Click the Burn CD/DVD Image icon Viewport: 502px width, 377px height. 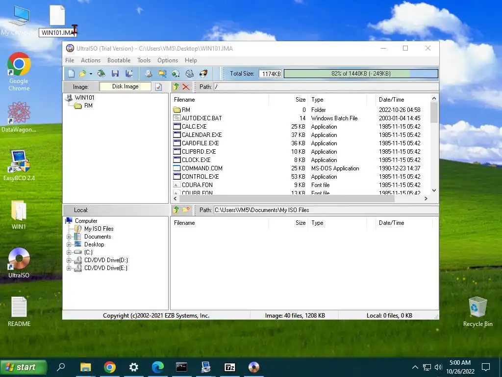pos(203,74)
